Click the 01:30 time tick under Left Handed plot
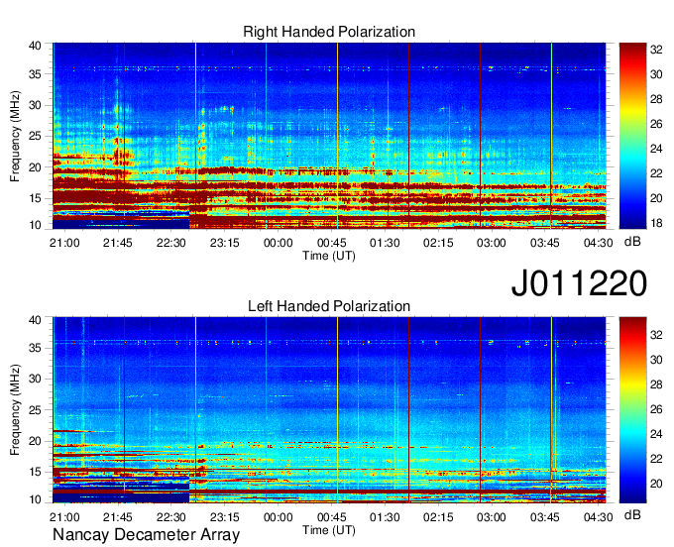 [x=385, y=517]
